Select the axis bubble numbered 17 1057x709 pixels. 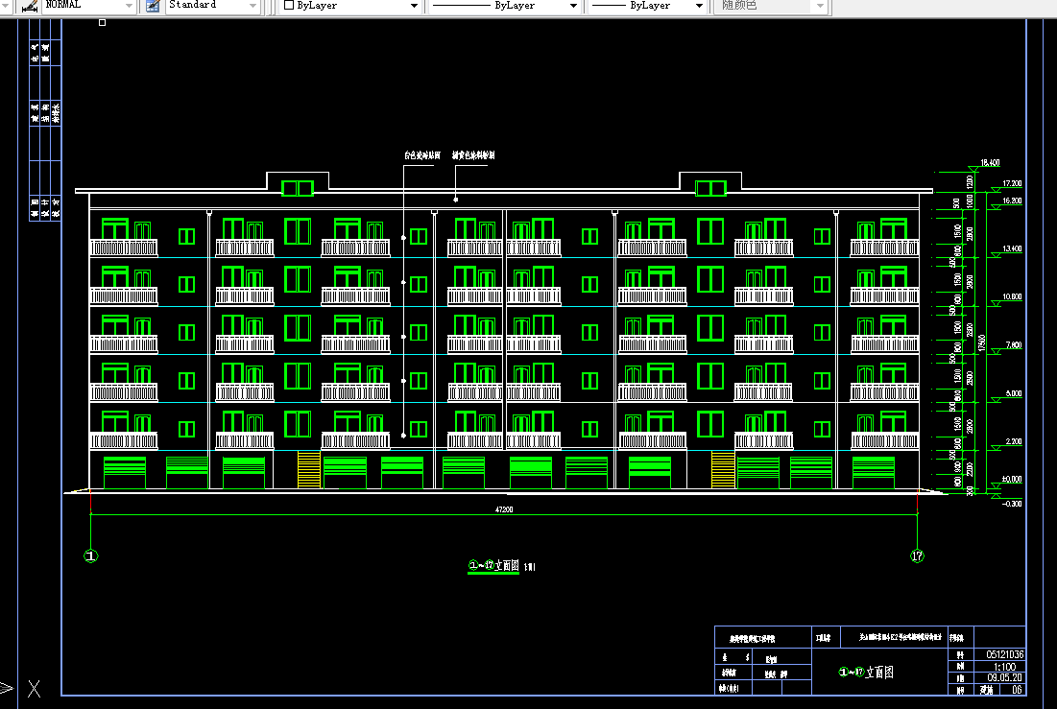917,556
